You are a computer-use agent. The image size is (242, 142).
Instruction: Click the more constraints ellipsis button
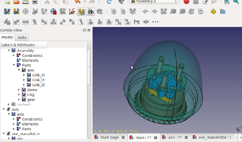pyautogui.click(x=155, y=22)
